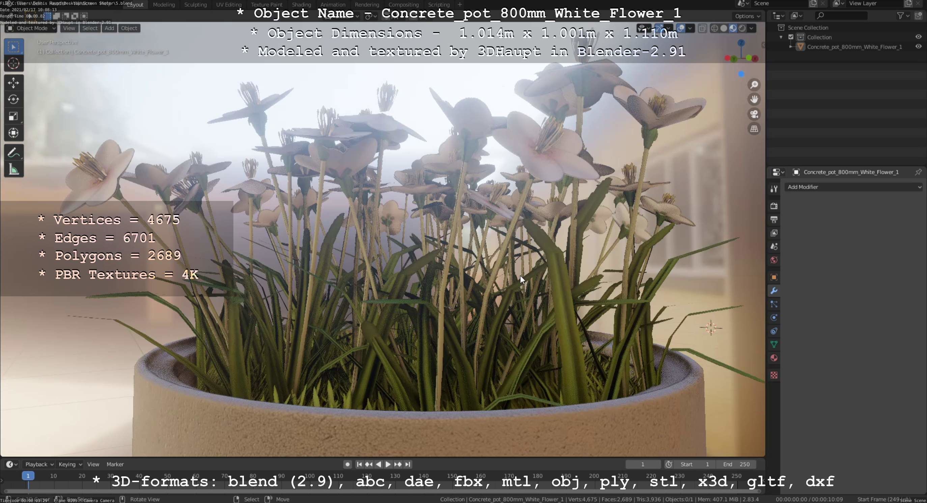Open the Add menu in viewport header
This screenshot has height=503, width=927.
109,28
